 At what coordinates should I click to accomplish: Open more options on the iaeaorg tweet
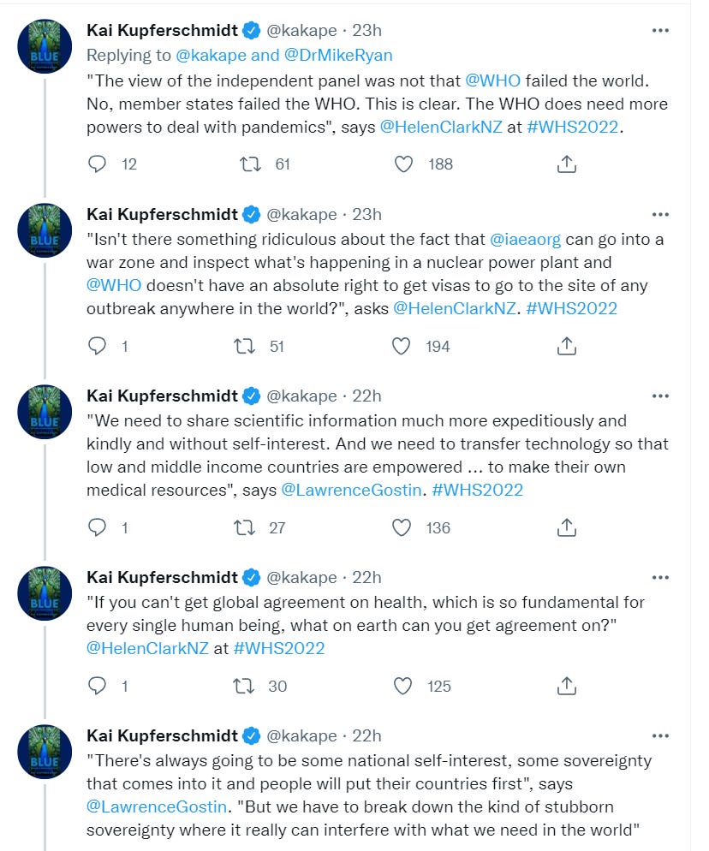660,214
